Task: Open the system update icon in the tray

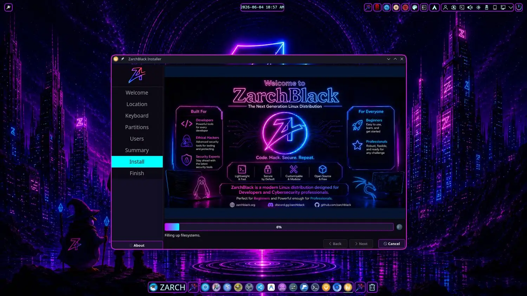Action: (x=454, y=7)
